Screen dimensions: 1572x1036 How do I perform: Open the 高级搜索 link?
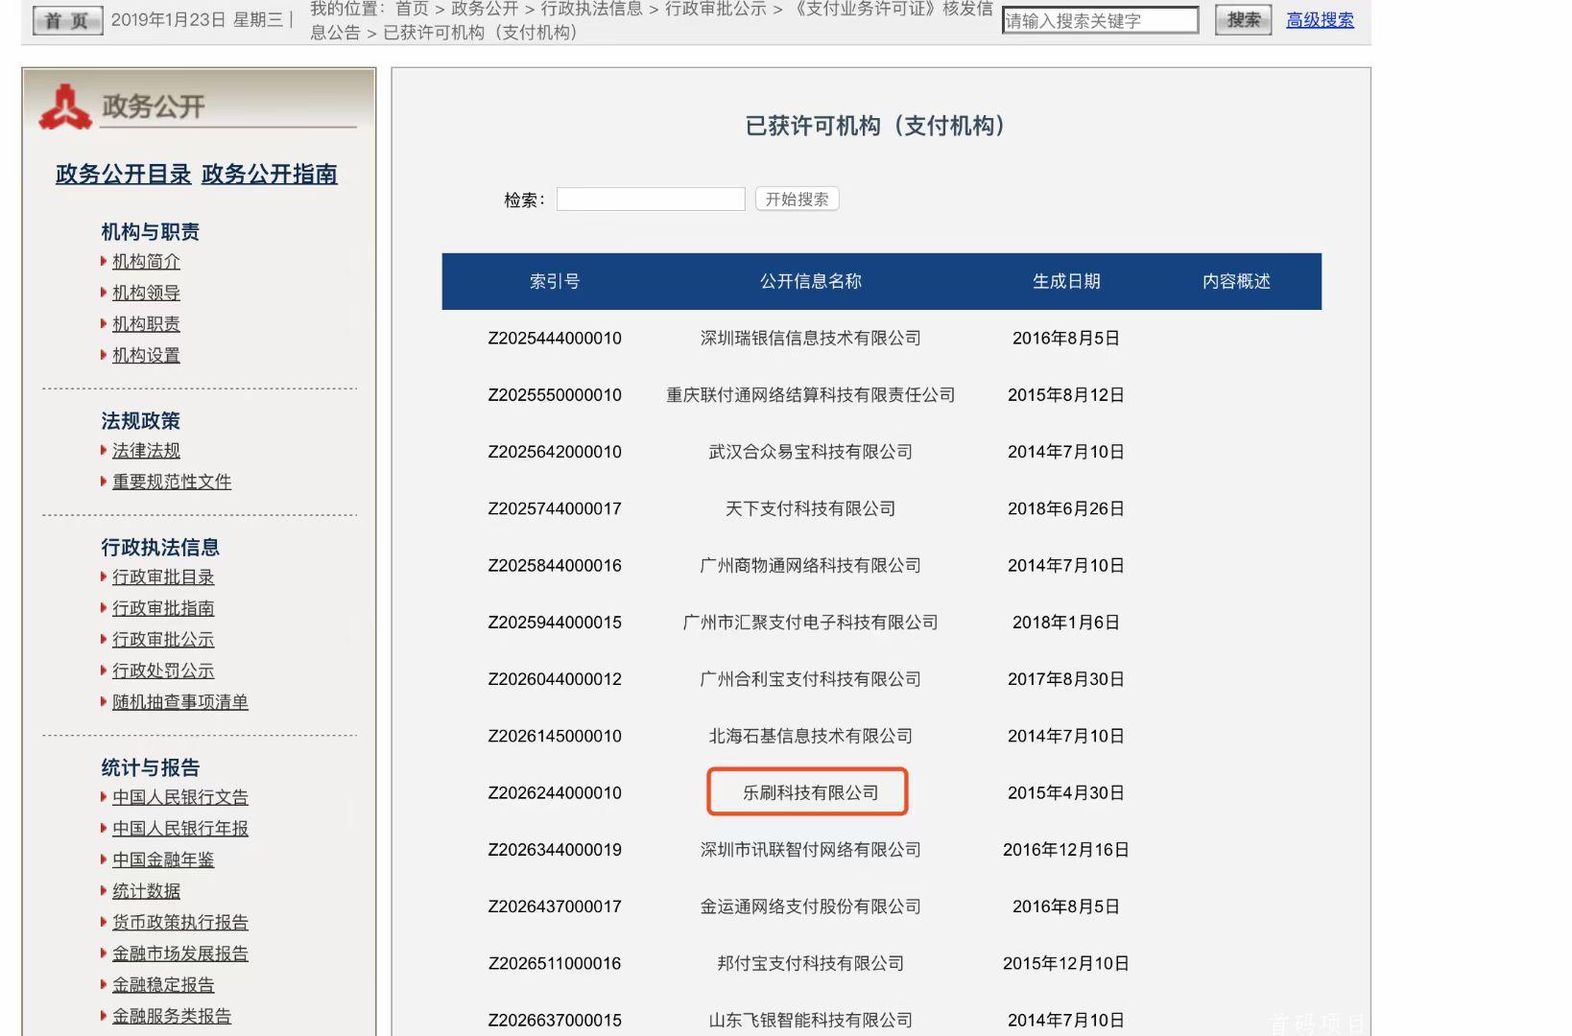coord(1320,19)
